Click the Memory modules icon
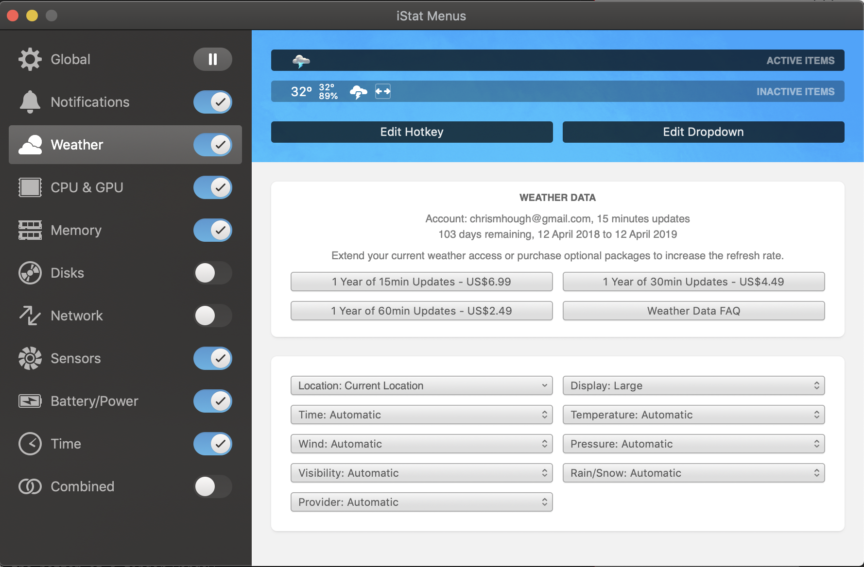864x567 pixels. pos(30,230)
